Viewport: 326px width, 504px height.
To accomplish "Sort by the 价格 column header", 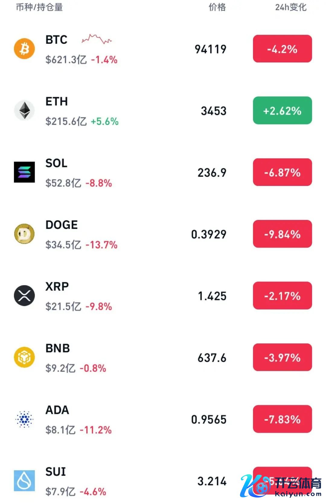I will pos(217,7).
